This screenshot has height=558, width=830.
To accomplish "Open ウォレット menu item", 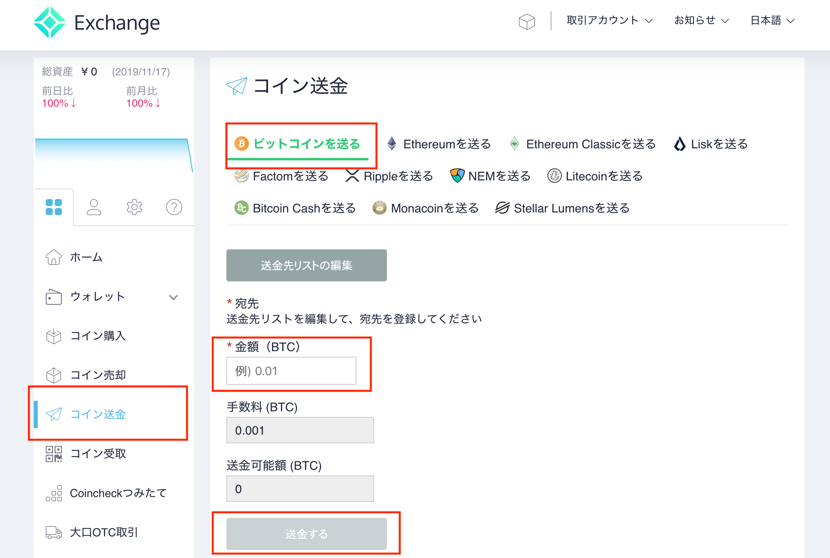I will [98, 296].
